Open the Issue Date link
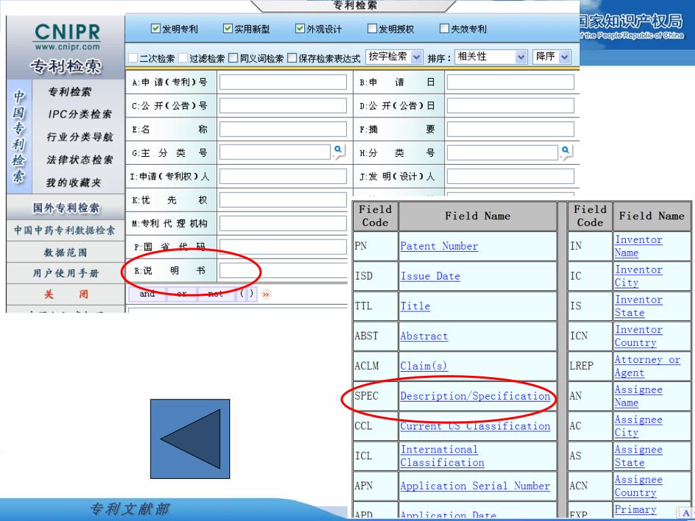Image resolution: width=695 pixels, height=521 pixels. [x=430, y=276]
